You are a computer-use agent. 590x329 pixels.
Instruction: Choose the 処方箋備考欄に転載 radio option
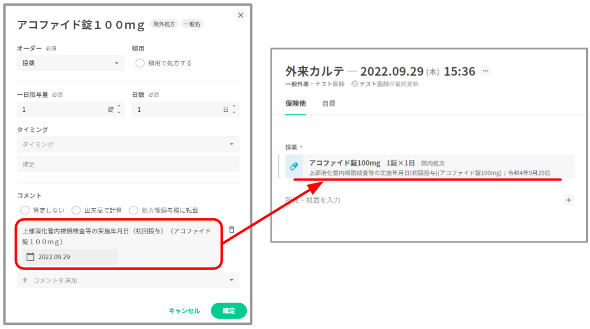(134, 210)
